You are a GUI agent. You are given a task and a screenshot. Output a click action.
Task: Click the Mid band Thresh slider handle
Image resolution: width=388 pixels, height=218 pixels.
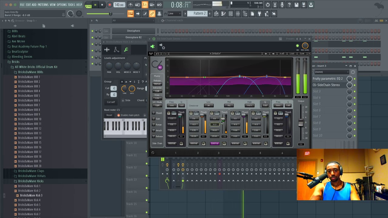tap(223, 119)
